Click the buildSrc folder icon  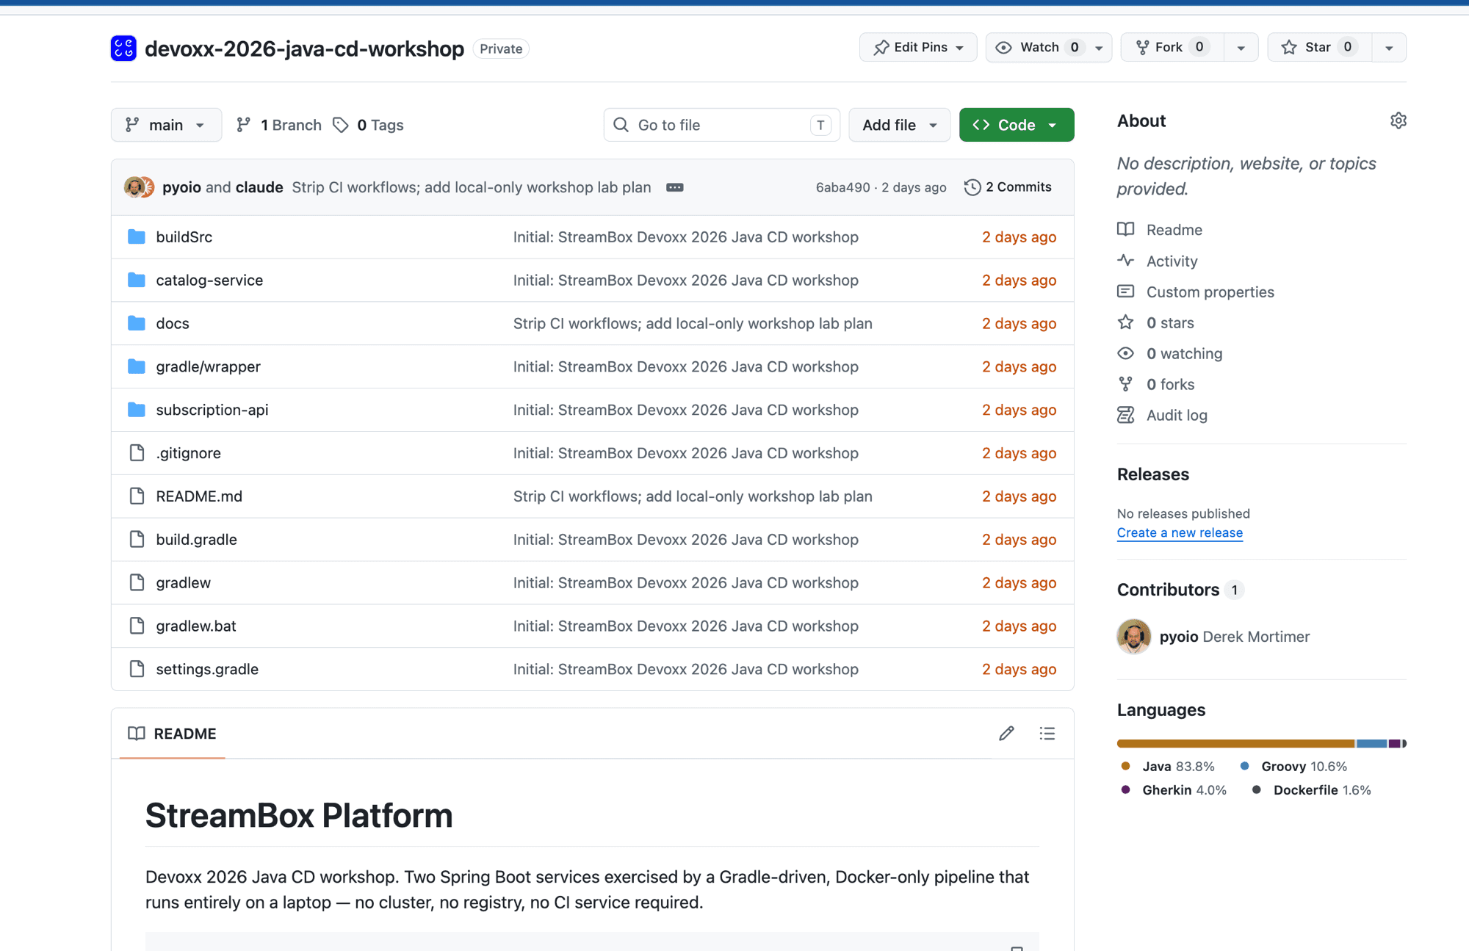137,236
